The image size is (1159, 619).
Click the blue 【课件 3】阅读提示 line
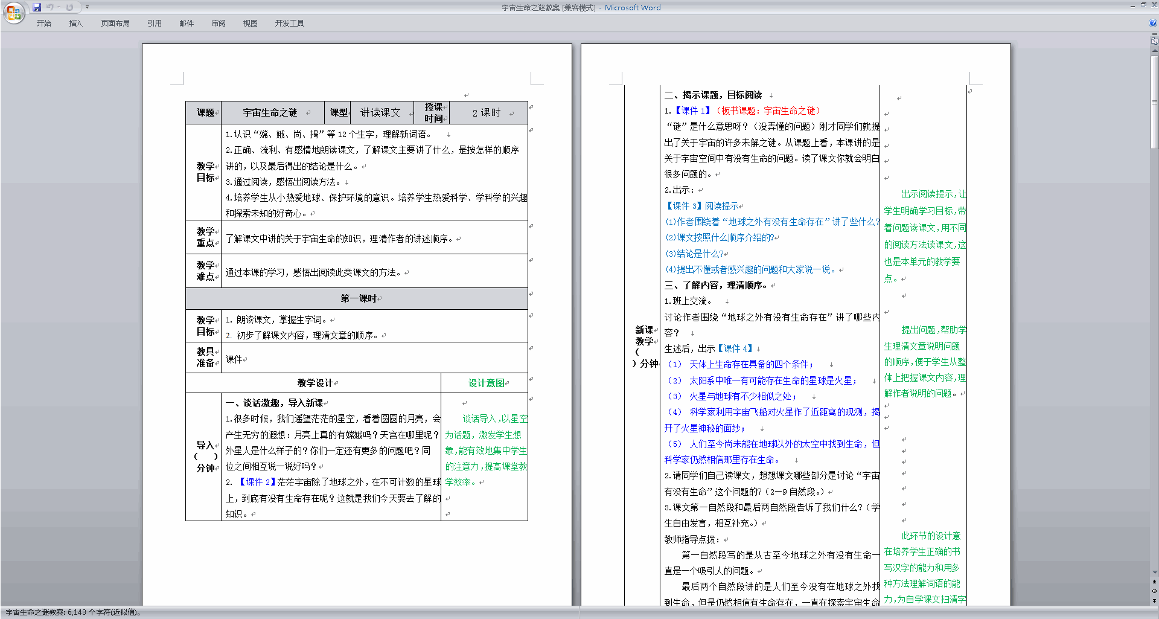(x=702, y=206)
